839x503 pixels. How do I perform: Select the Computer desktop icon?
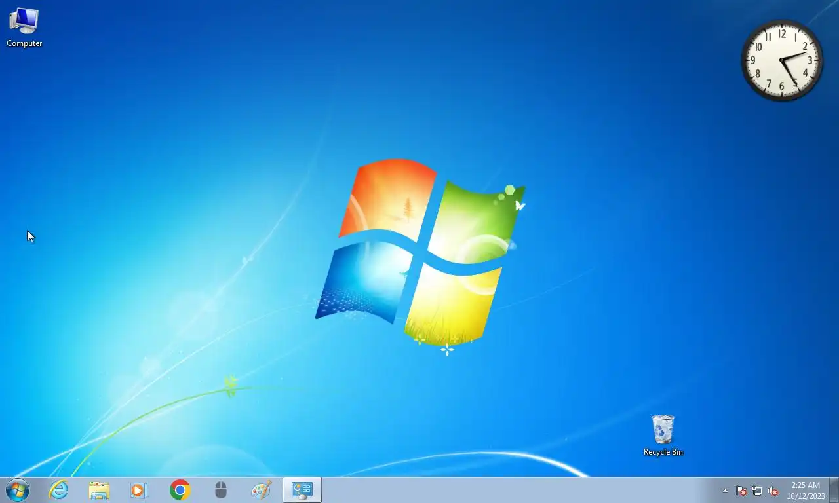(24, 28)
